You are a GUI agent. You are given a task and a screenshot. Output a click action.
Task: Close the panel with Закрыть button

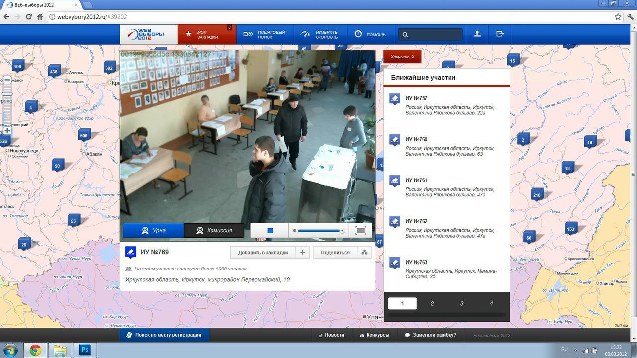pyautogui.click(x=402, y=57)
